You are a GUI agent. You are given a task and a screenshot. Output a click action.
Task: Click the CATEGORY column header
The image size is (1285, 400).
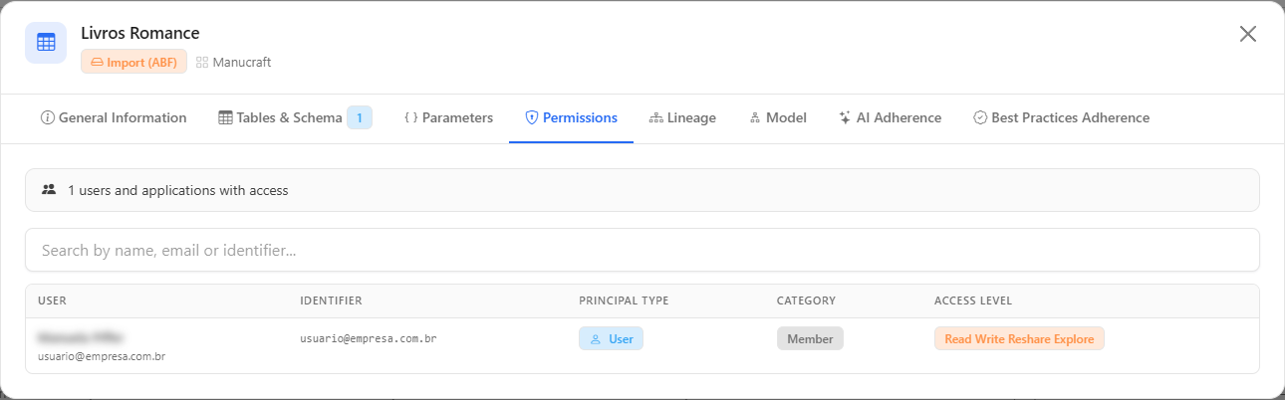tap(806, 300)
